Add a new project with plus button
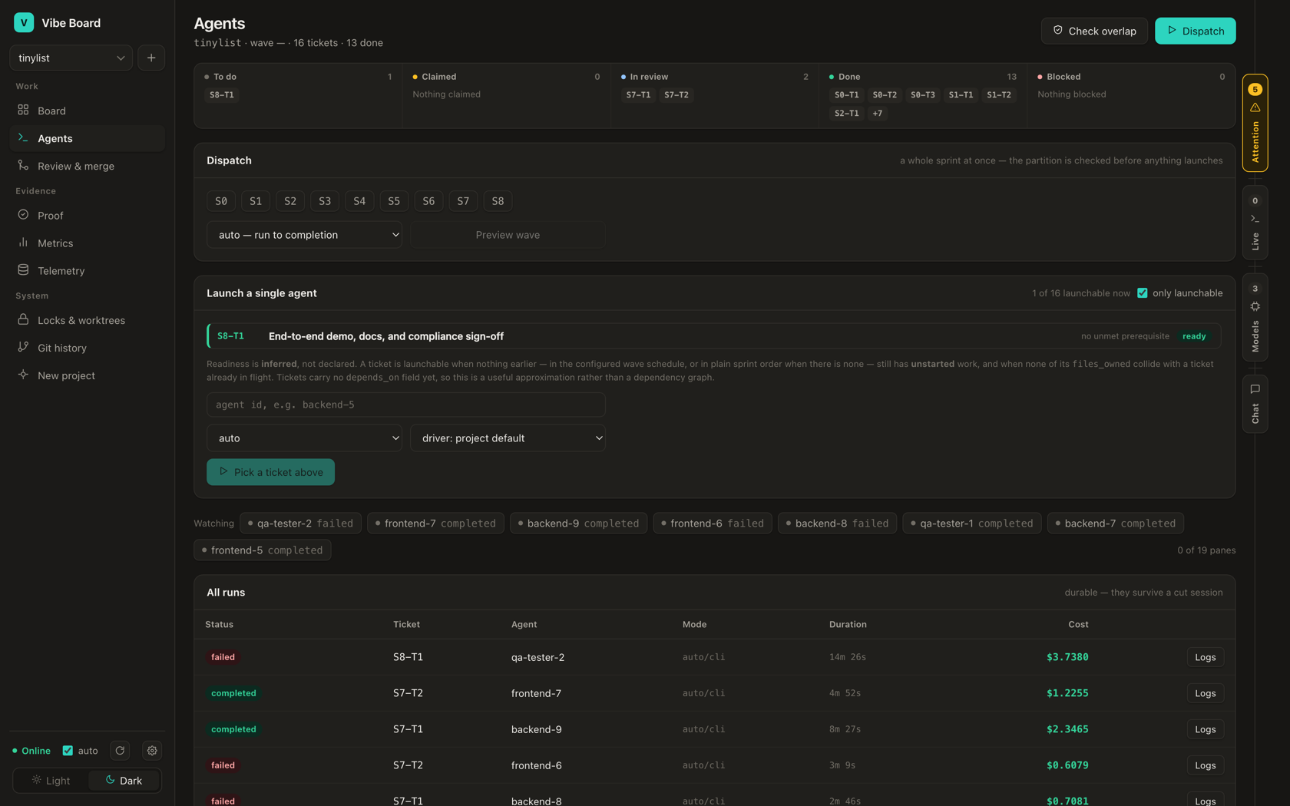 tap(151, 58)
